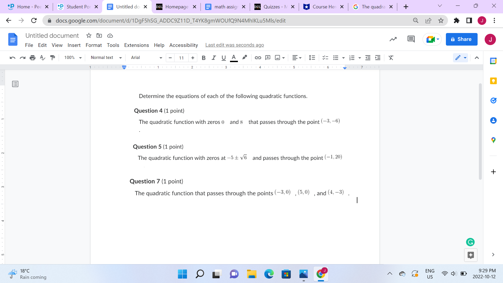This screenshot has height=283, width=503.
Task: Open version history via Last edit link
Action: point(234,45)
